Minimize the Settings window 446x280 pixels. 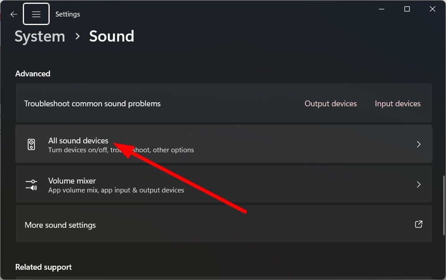(382, 9)
